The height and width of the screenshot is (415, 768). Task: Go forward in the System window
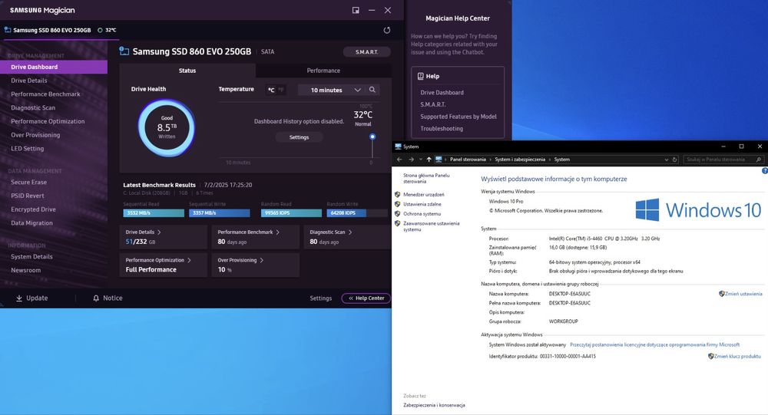411,160
